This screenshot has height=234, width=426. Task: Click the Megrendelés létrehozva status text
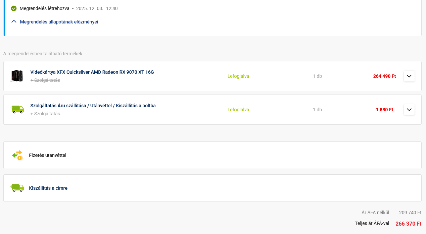coord(45,8)
